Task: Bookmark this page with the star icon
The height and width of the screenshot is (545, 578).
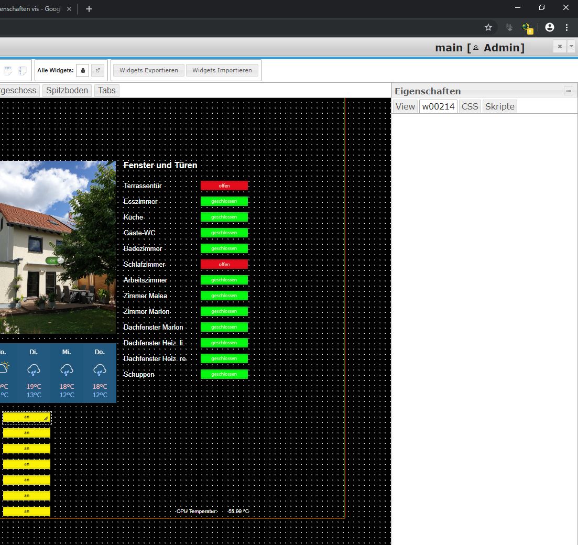Action: (x=488, y=27)
